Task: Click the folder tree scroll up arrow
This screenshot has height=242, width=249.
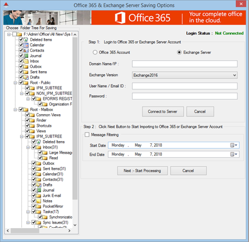Action: pos(75,34)
